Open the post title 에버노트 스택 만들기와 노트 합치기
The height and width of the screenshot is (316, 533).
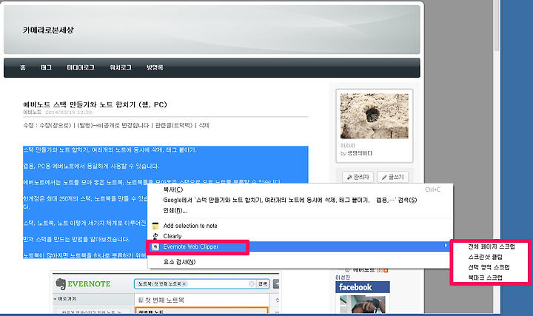click(95, 104)
